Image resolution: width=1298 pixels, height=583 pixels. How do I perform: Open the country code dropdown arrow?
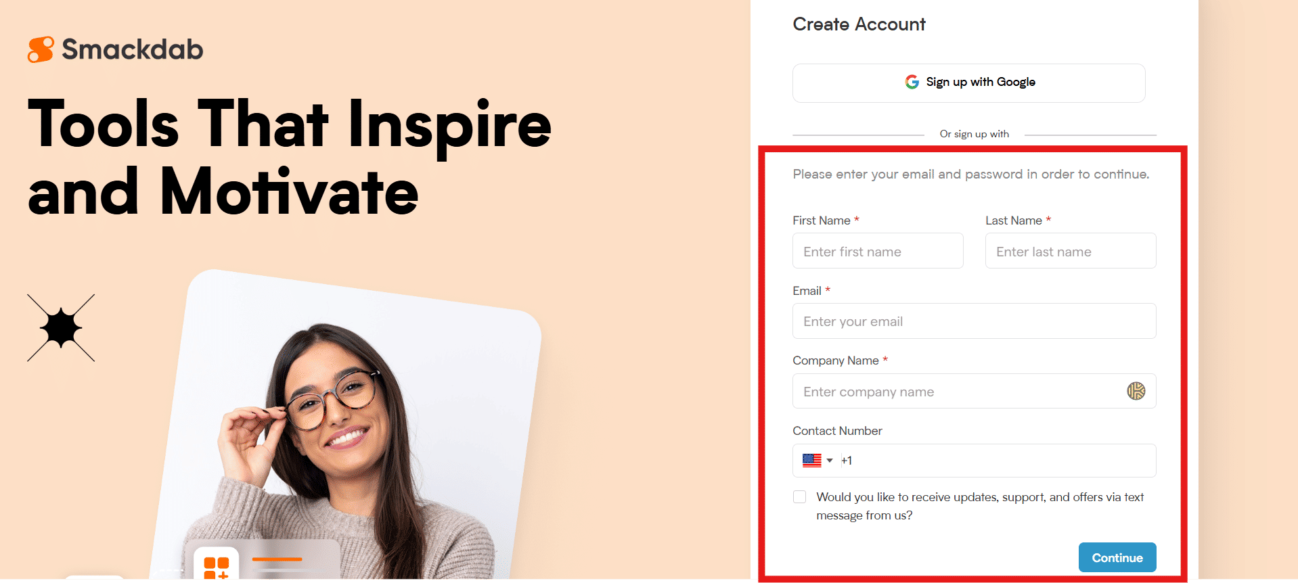click(x=830, y=461)
